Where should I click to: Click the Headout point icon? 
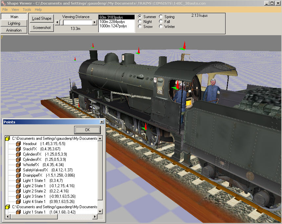[x=18, y=144]
